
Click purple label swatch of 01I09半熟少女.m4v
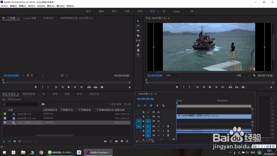5,118
